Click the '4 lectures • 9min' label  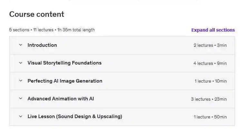tap(210, 63)
